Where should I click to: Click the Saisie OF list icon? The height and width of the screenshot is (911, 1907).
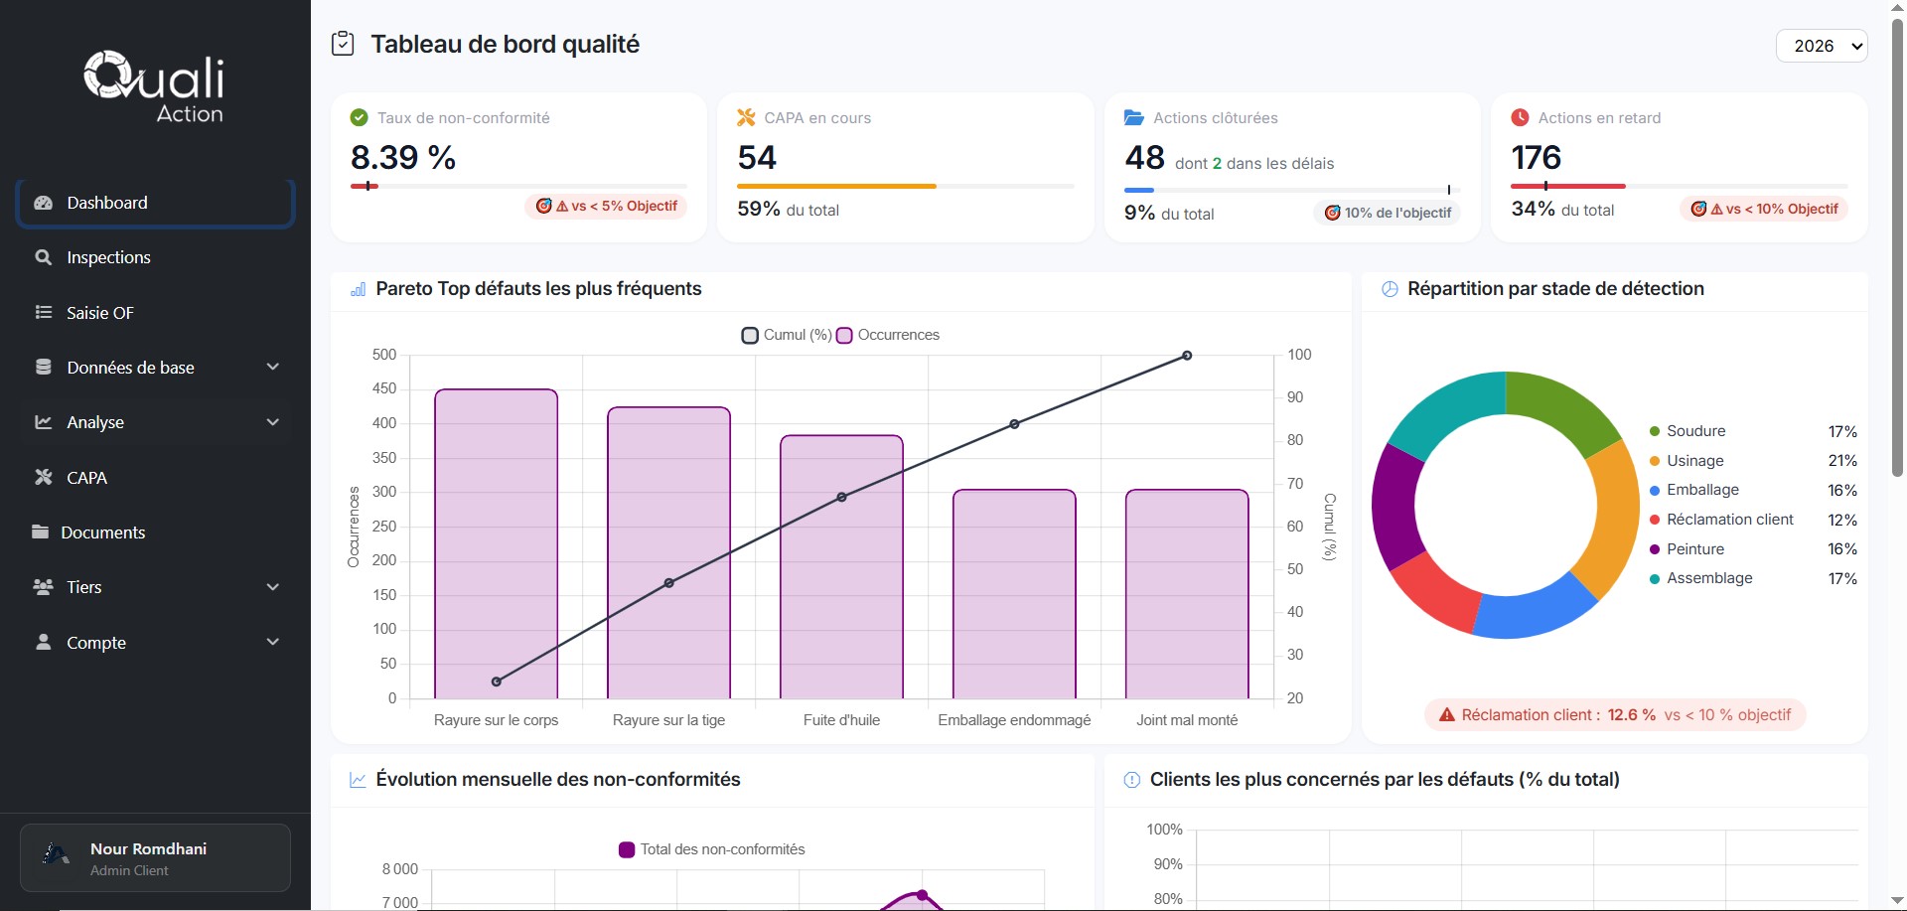(x=43, y=312)
